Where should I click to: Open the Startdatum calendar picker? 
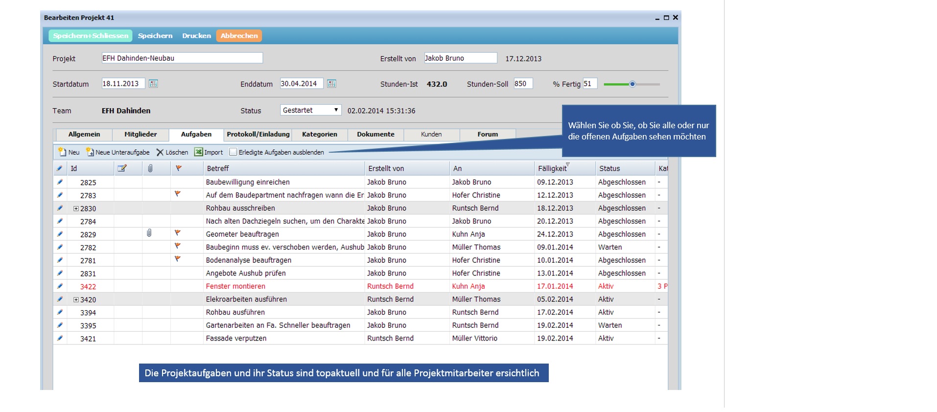153,84
